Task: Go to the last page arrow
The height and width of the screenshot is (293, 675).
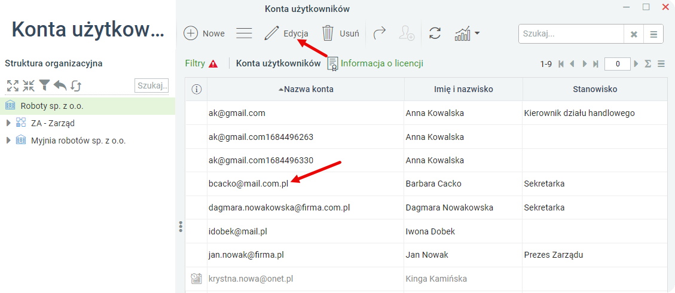Action: click(596, 64)
